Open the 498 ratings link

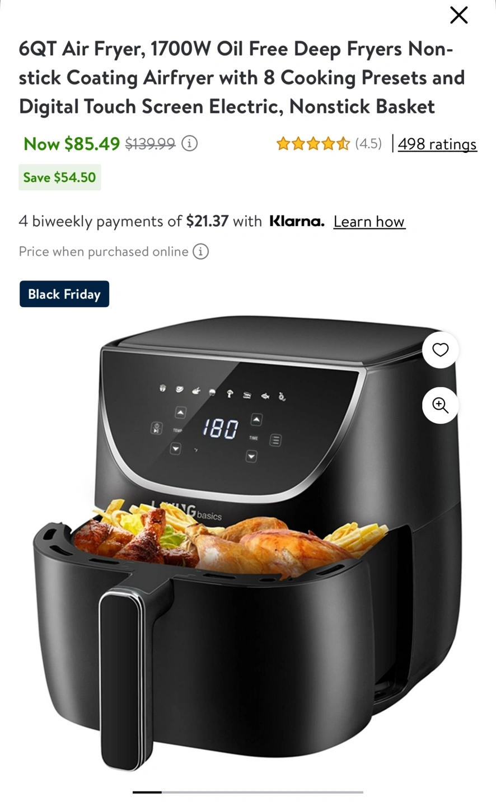point(437,144)
